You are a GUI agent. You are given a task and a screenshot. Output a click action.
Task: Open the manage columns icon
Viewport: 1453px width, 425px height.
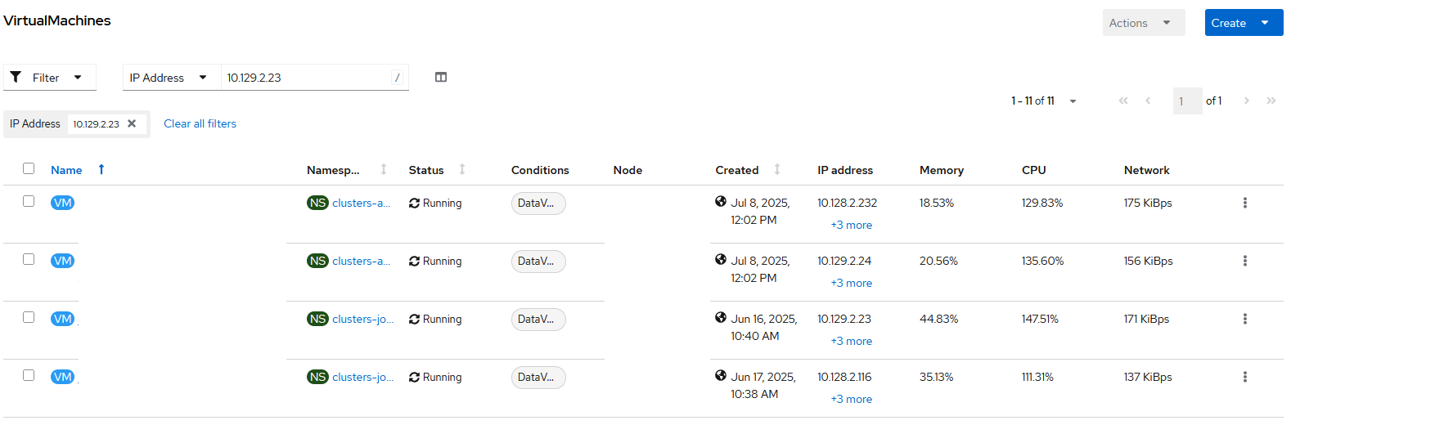[x=441, y=78]
